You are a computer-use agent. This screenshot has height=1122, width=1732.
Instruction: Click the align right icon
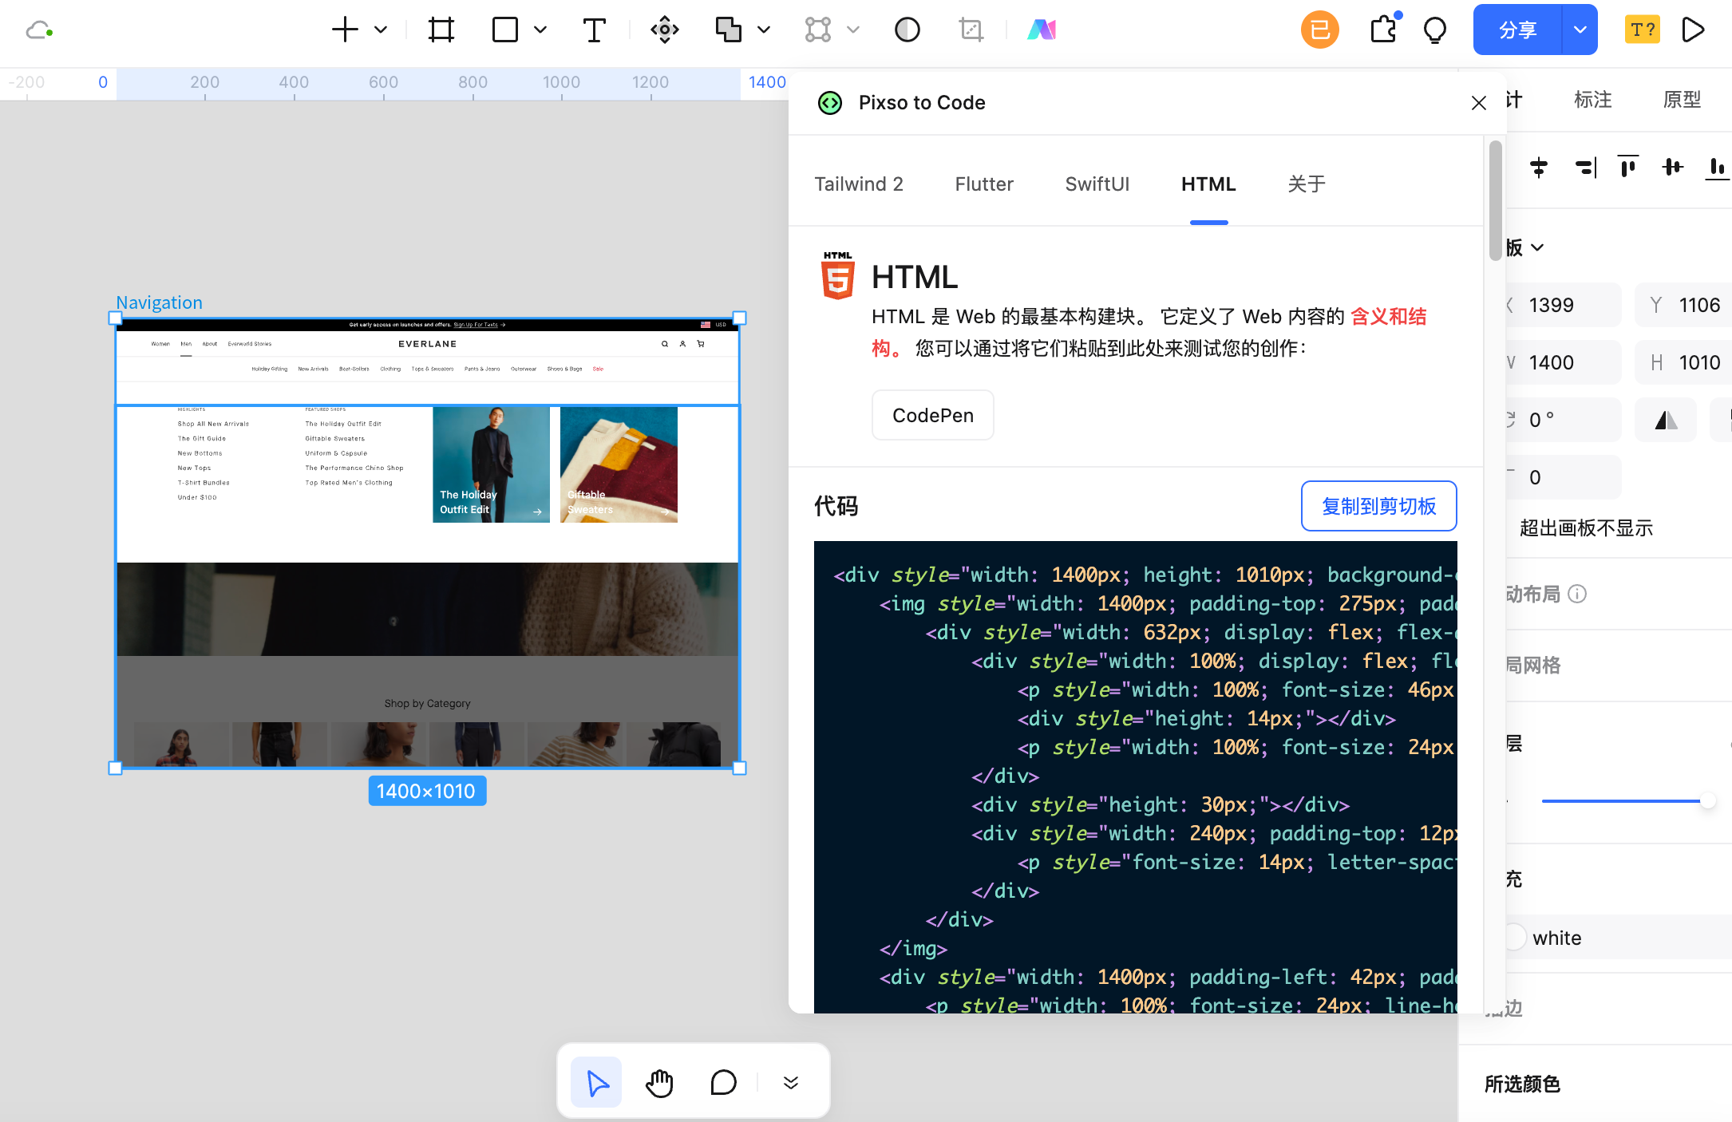1585,167
